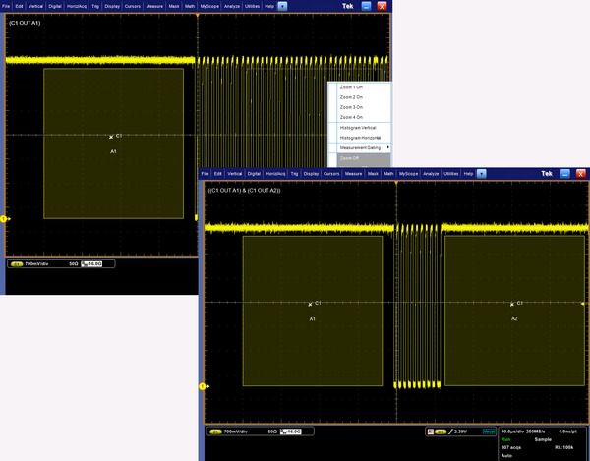Image resolution: width=590 pixels, height=461 pixels.
Task: Toggle Zoom 1 On in context menu
Action: [352, 87]
